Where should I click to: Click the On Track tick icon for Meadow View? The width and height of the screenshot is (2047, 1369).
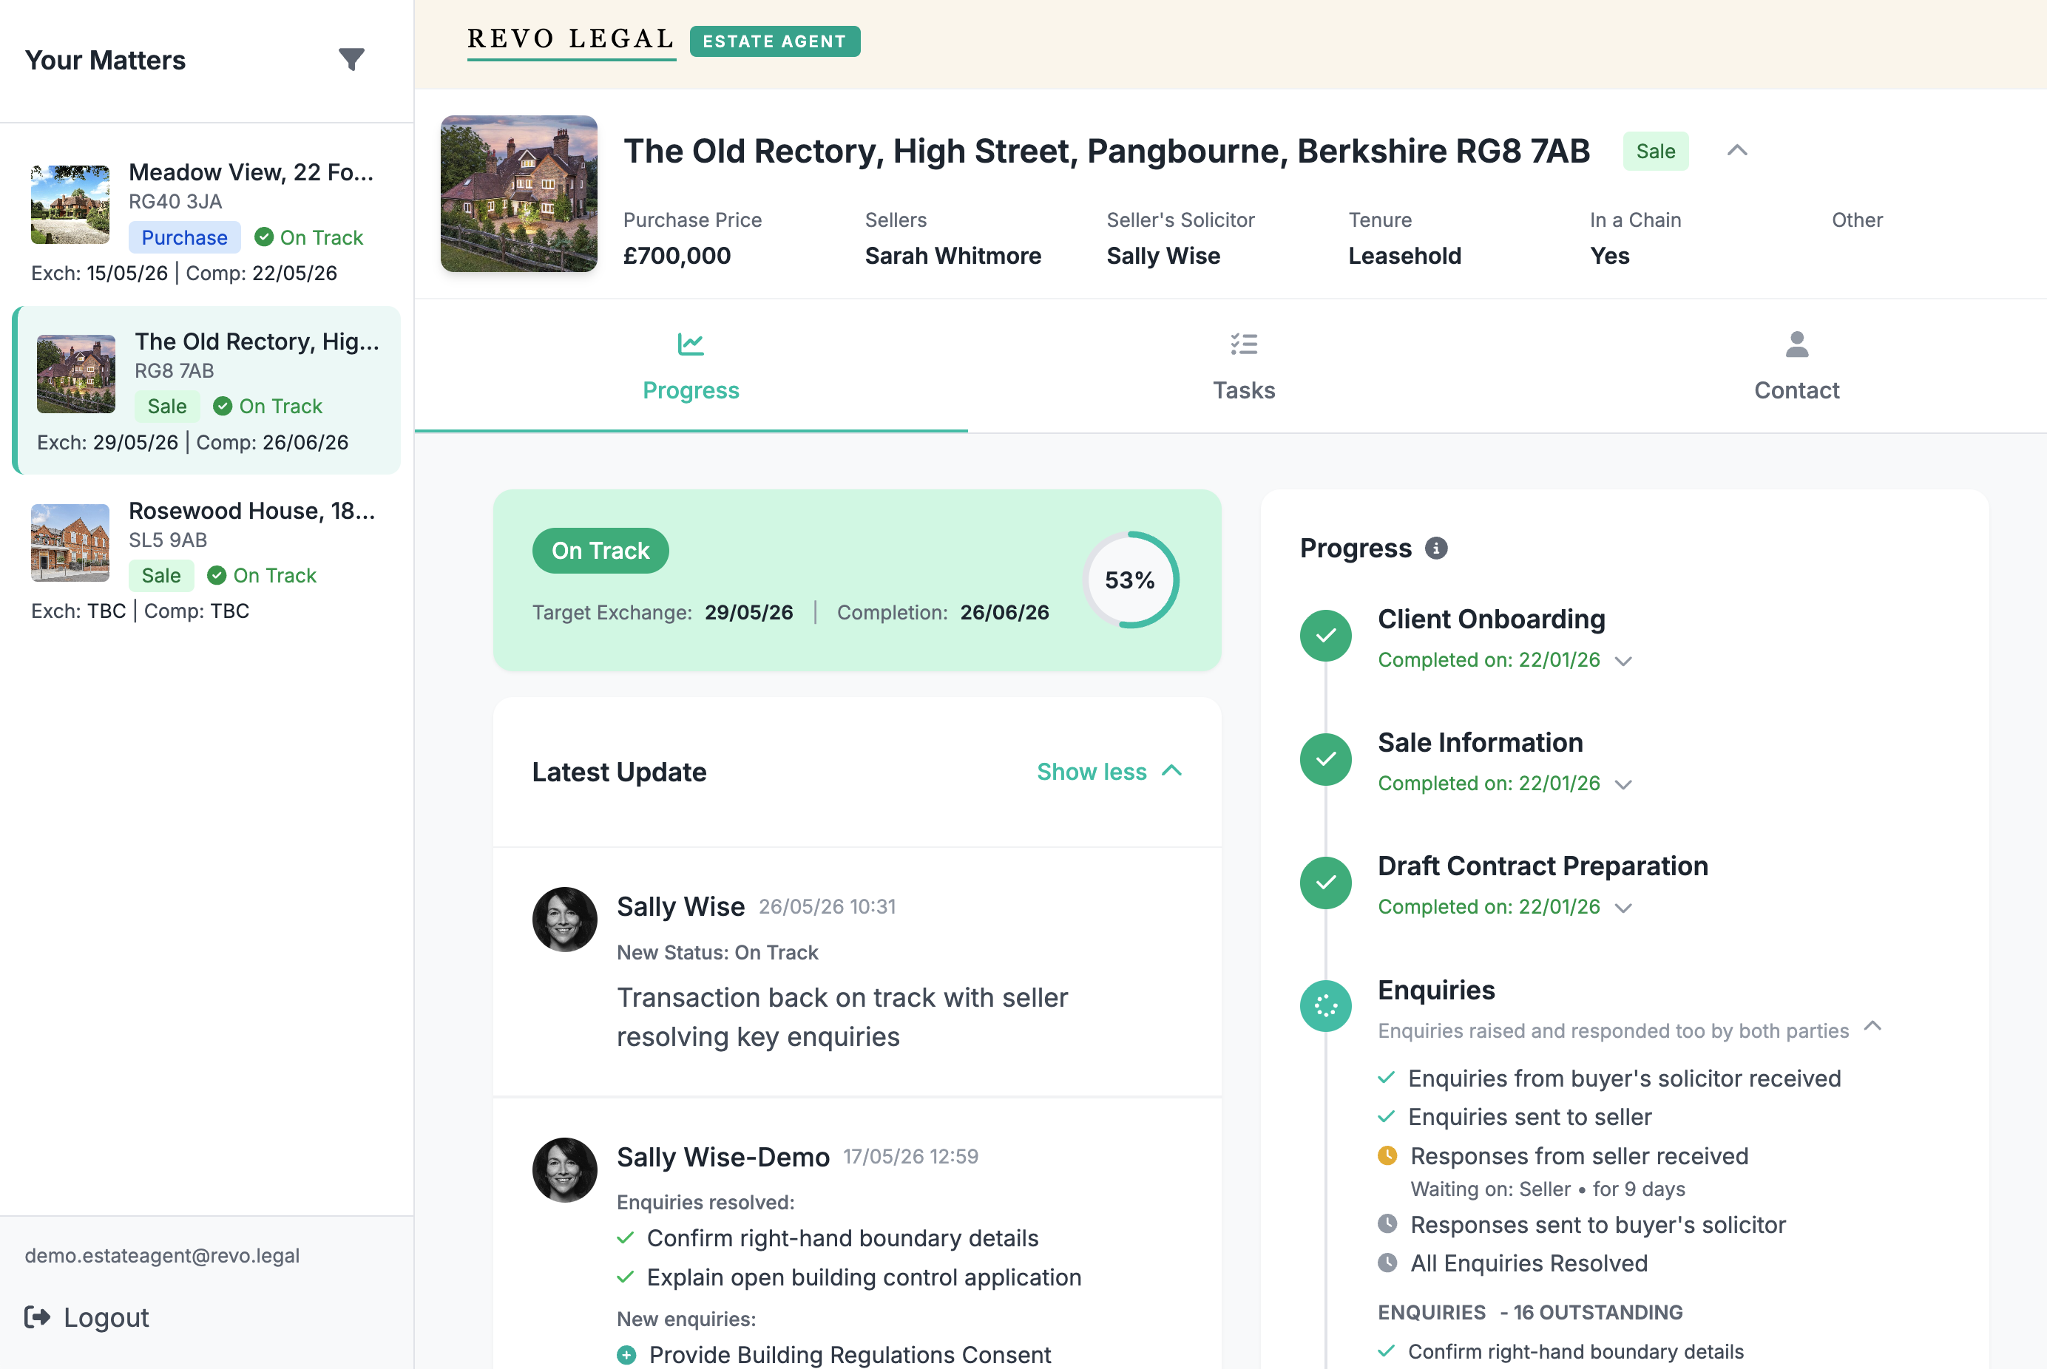point(264,237)
